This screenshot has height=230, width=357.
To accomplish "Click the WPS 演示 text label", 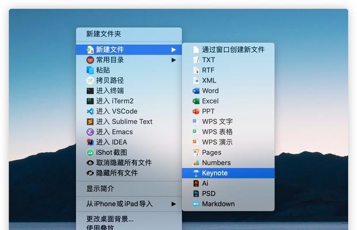I will [218, 142].
